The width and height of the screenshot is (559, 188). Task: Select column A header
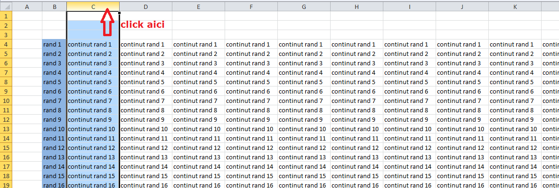point(26,7)
